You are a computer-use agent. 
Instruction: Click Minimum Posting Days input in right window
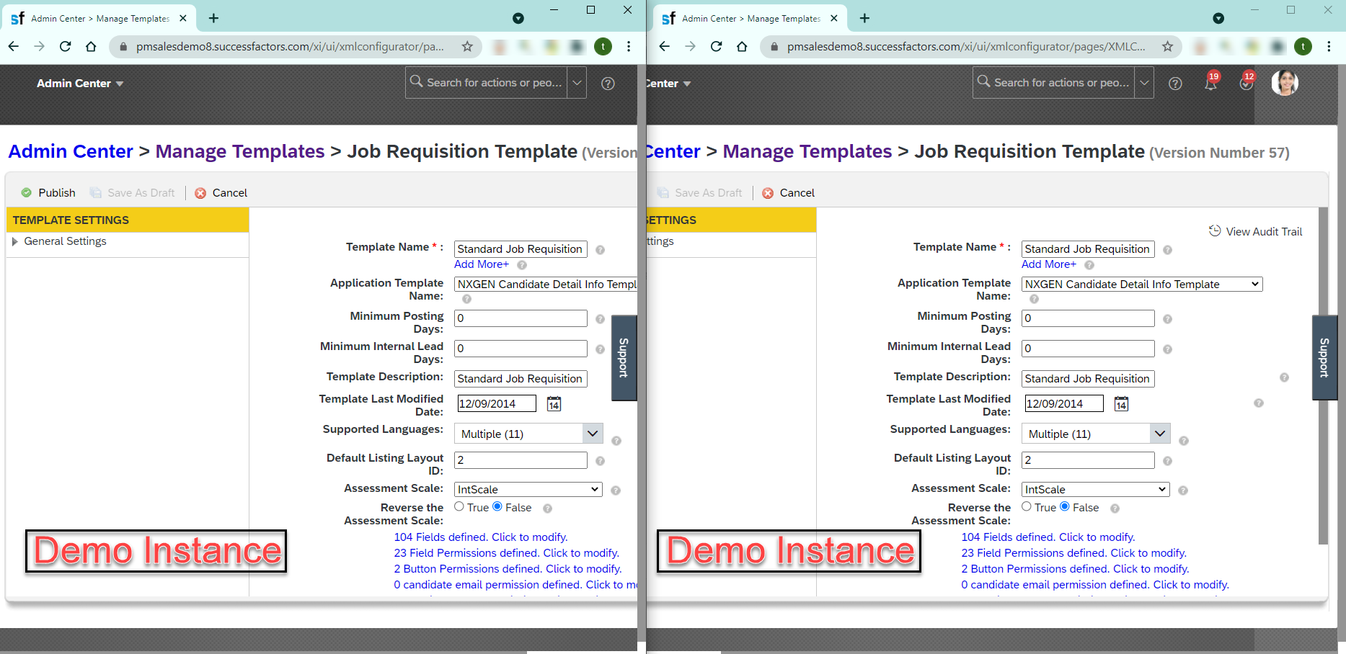point(1088,318)
